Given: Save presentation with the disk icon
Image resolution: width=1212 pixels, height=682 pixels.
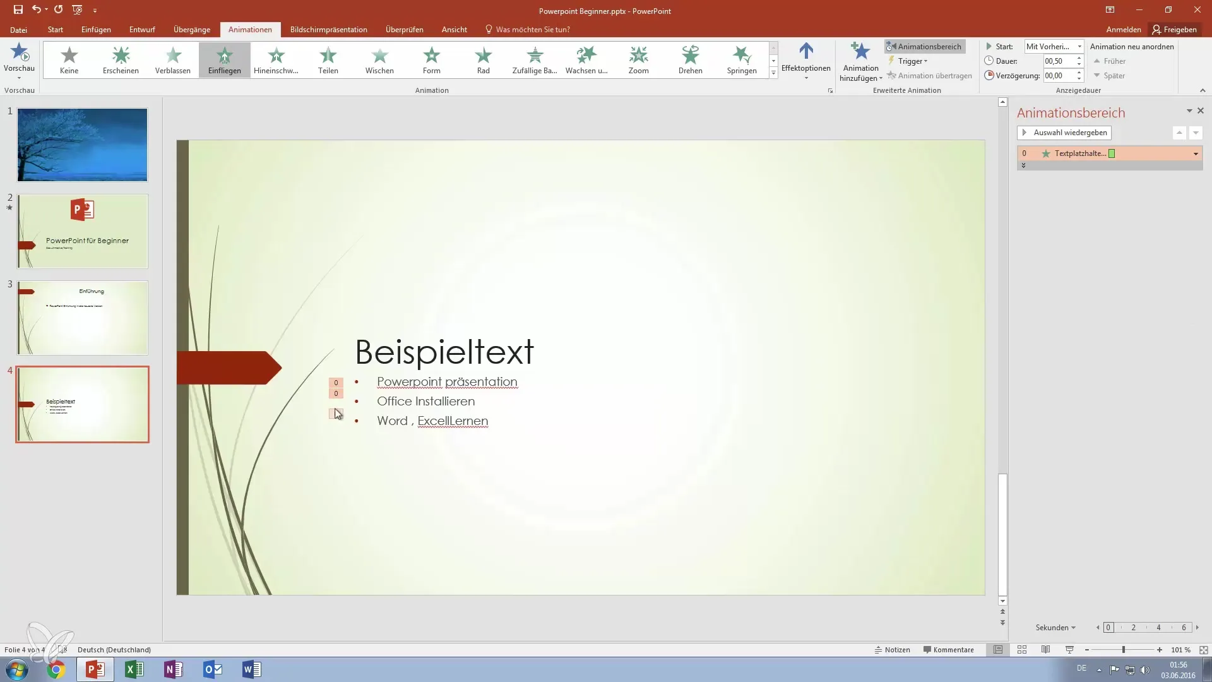Looking at the screenshot, I should pos(18,9).
